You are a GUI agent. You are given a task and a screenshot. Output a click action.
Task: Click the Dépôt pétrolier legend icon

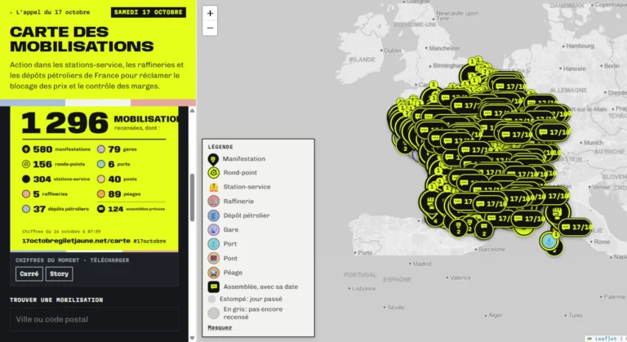pos(214,215)
